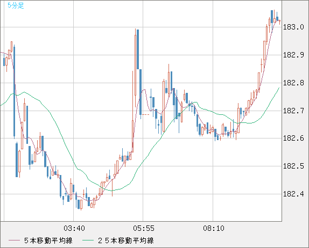Click the 5分足 chart label

16,5
